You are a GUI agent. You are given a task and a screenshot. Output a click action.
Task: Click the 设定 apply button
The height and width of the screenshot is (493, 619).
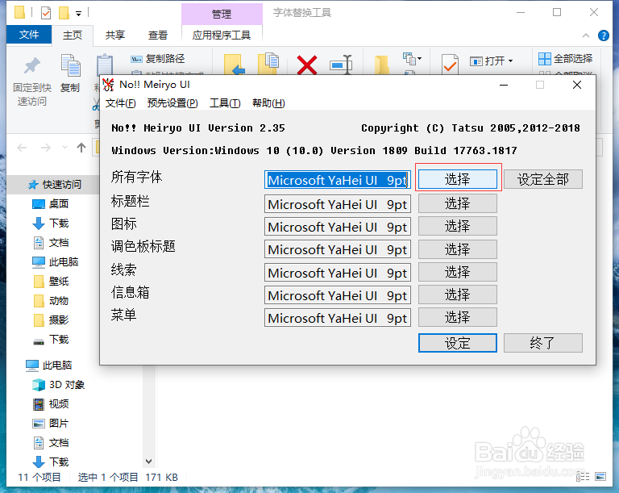pos(458,343)
